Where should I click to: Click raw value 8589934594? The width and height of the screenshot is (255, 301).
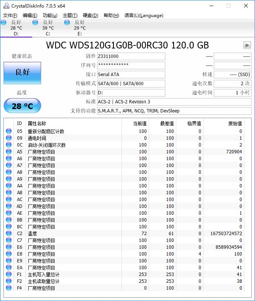click(x=229, y=247)
